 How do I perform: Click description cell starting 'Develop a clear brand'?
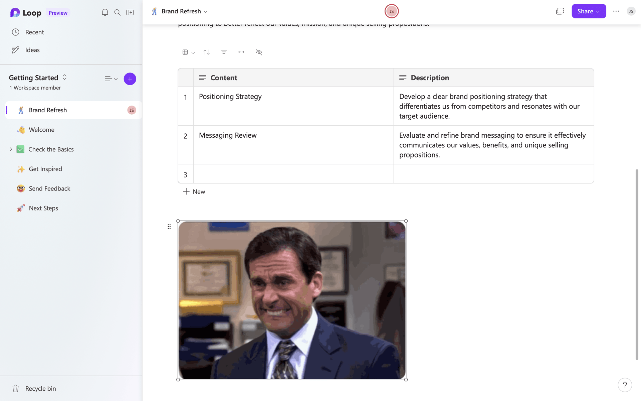pyautogui.click(x=494, y=106)
